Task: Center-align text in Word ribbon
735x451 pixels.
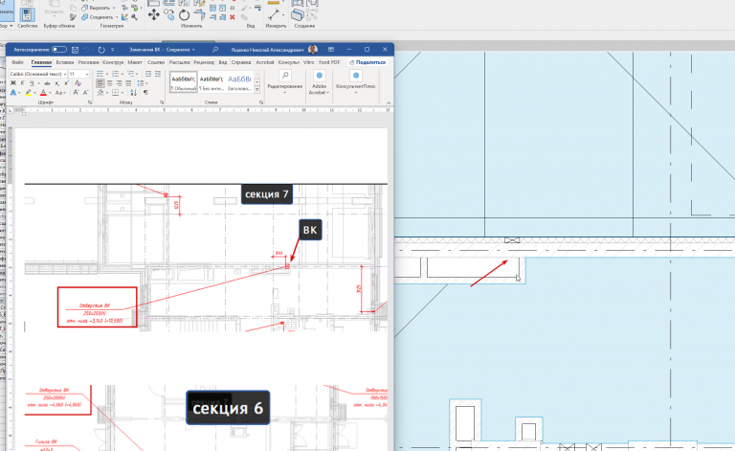Action: click(x=110, y=83)
